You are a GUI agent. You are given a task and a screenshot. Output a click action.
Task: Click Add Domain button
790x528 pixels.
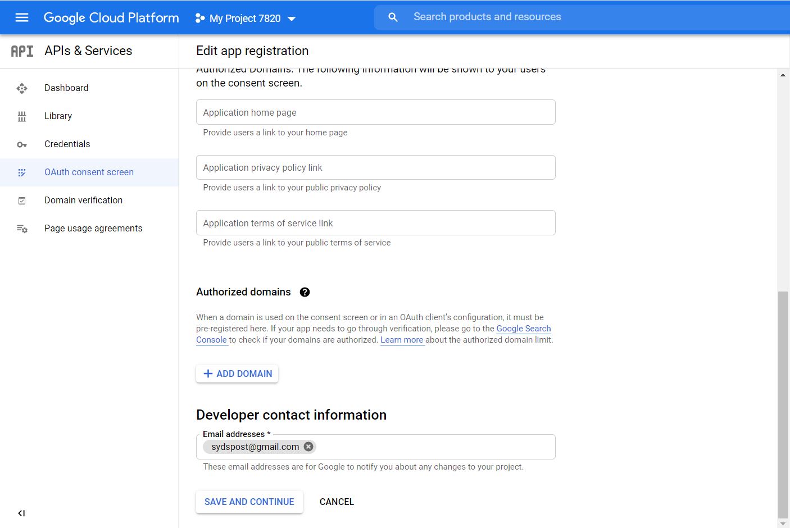pos(237,374)
